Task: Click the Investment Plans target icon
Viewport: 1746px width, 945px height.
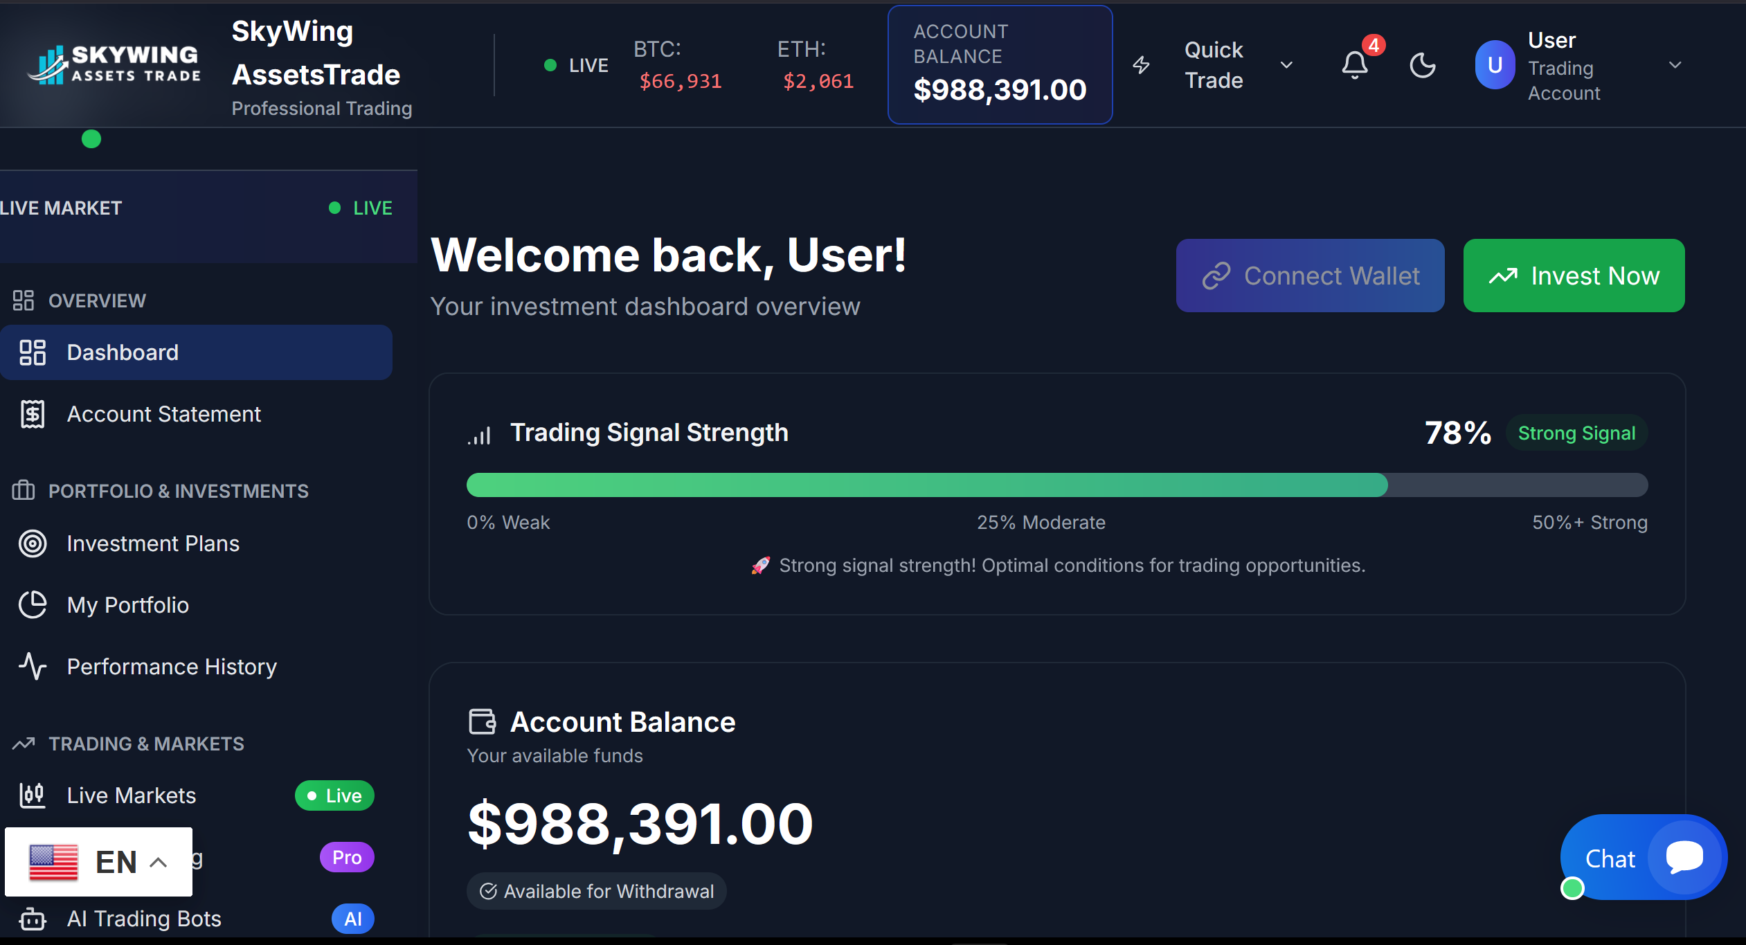Action: (x=33, y=543)
